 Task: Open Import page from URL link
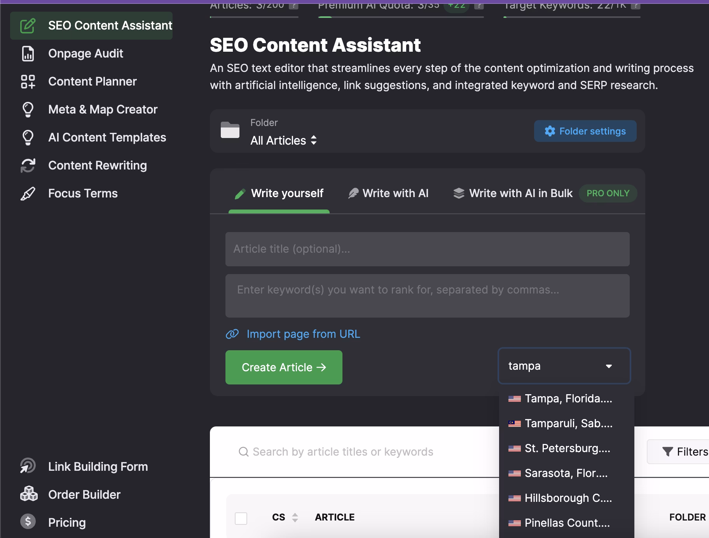(x=302, y=334)
